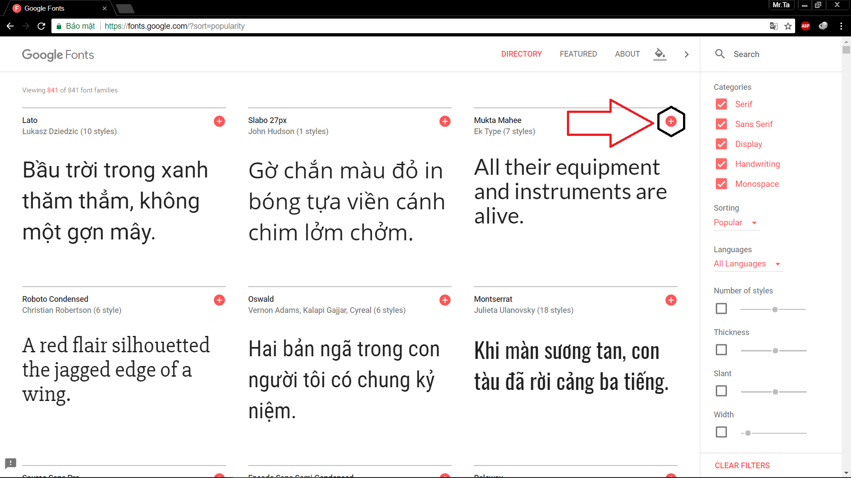Add Mukta Mahee via its plus button
851x478 pixels.
coord(671,121)
